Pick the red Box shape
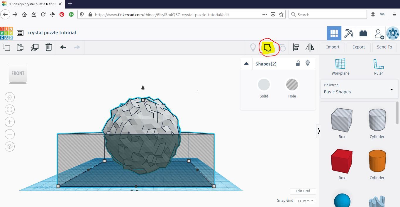Image resolution: width=400 pixels, height=207 pixels. [342, 161]
